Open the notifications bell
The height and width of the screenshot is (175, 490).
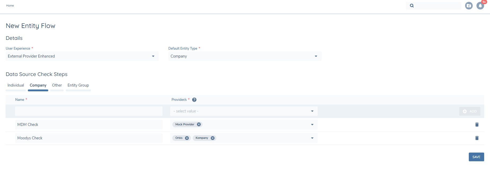pyautogui.click(x=480, y=6)
